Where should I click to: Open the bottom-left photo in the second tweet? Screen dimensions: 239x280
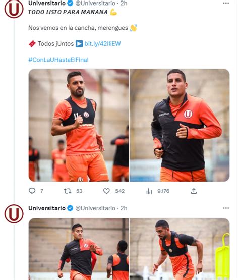(79, 249)
